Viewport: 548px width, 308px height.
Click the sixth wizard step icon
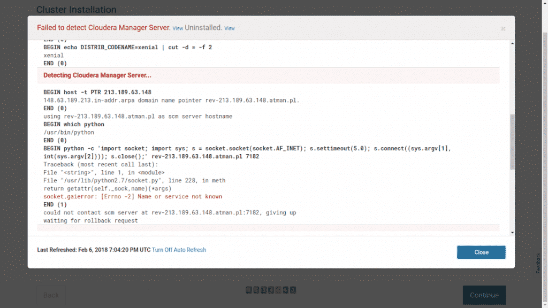coord(285,290)
